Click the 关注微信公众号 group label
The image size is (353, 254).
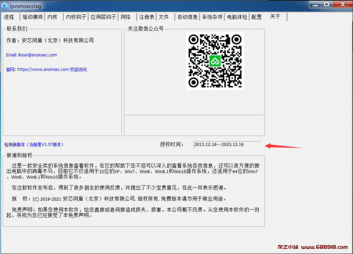[145, 29]
